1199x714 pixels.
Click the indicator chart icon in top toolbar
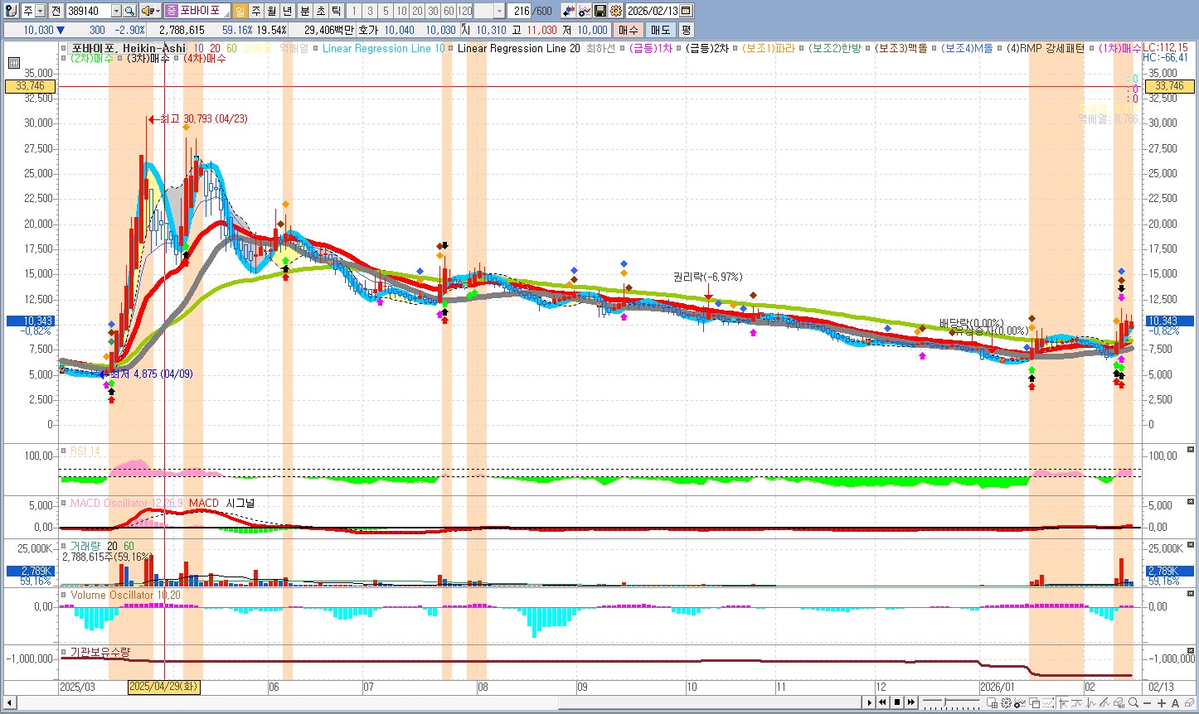tap(585, 11)
